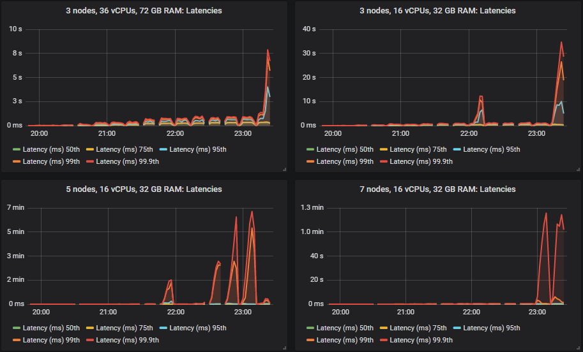The width and height of the screenshot is (583, 352).
Task: Click the tallest red peak in 5 nodes graph
Action: (x=252, y=212)
